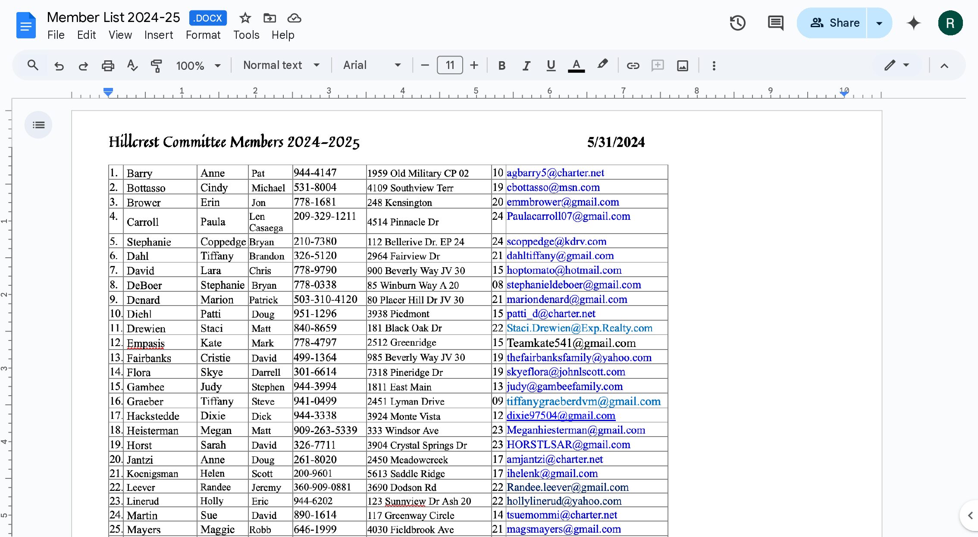Decrease the font size
978x537 pixels.
pyautogui.click(x=425, y=66)
